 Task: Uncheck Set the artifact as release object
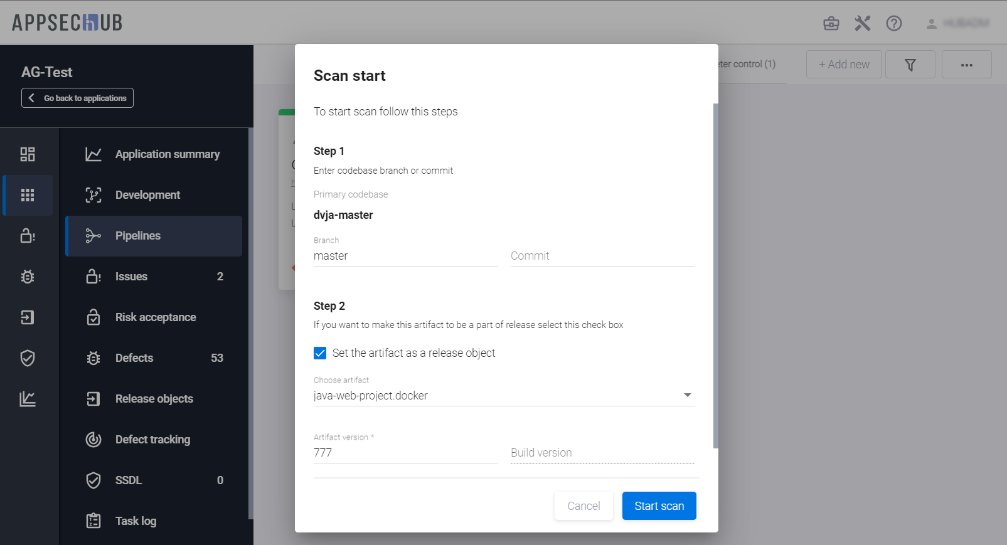pyautogui.click(x=320, y=353)
